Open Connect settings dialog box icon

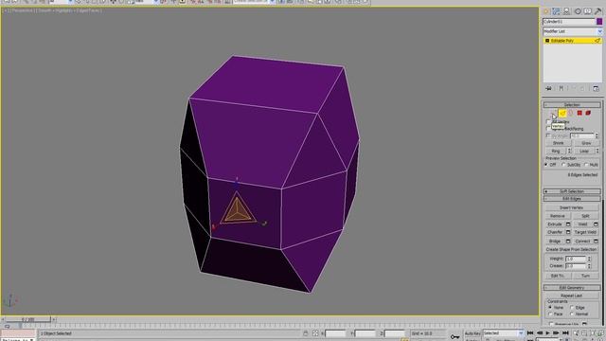point(596,242)
